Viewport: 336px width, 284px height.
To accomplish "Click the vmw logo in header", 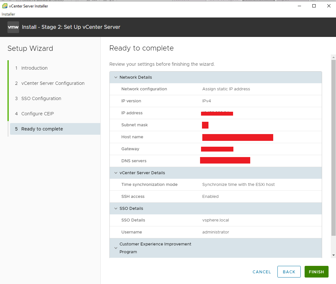I will tap(13, 27).
